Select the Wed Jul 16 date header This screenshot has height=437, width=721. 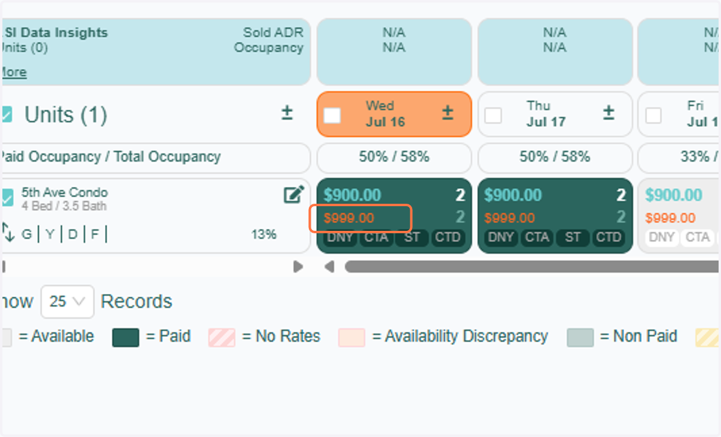(x=394, y=114)
